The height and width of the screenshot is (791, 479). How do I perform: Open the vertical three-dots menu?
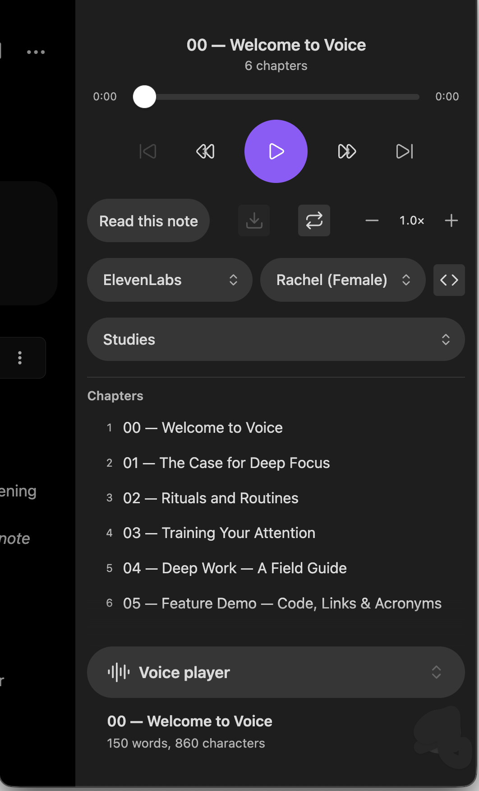20,358
